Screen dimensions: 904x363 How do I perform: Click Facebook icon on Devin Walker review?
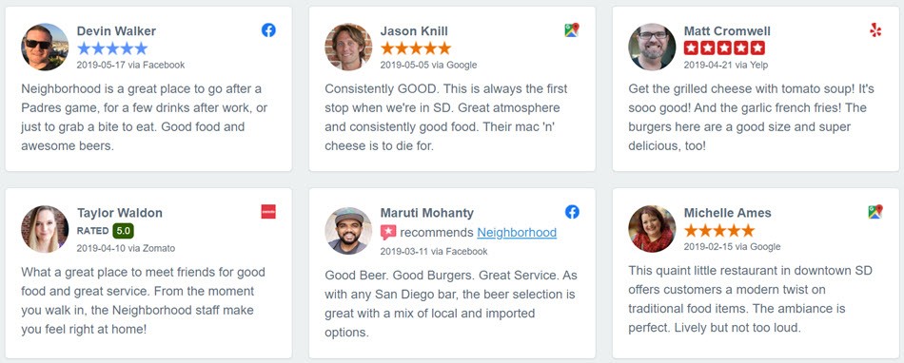click(268, 29)
